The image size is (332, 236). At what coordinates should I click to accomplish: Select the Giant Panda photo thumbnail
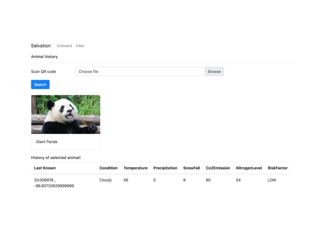tap(65, 114)
